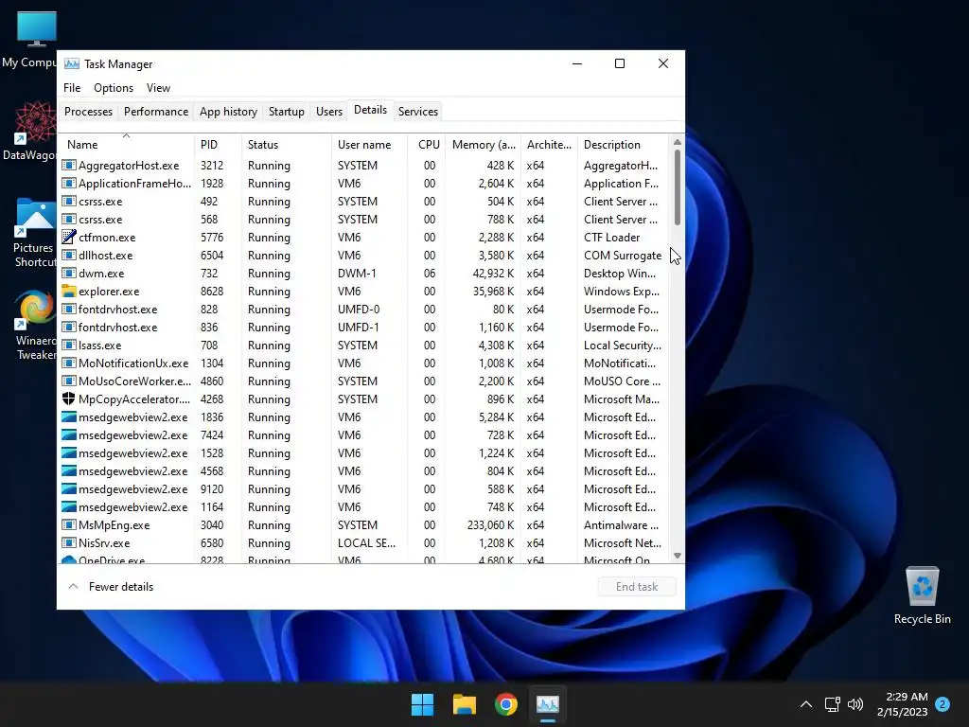Switch to the Processes tab

coord(88,112)
